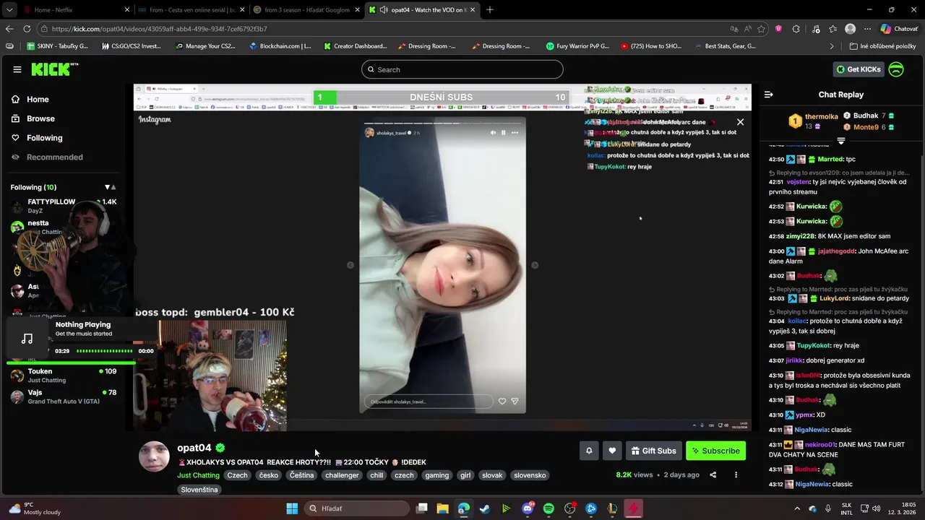Follow opat04 with the heart button
Image resolution: width=925 pixels, height=520 pixels.
click(612, 451)
